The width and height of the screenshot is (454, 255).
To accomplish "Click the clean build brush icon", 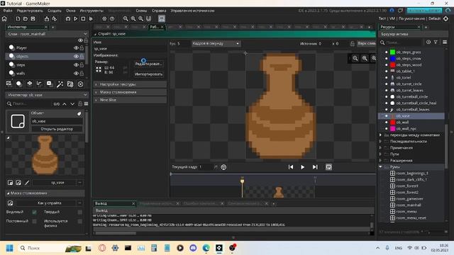I will (x=91, y=19).
